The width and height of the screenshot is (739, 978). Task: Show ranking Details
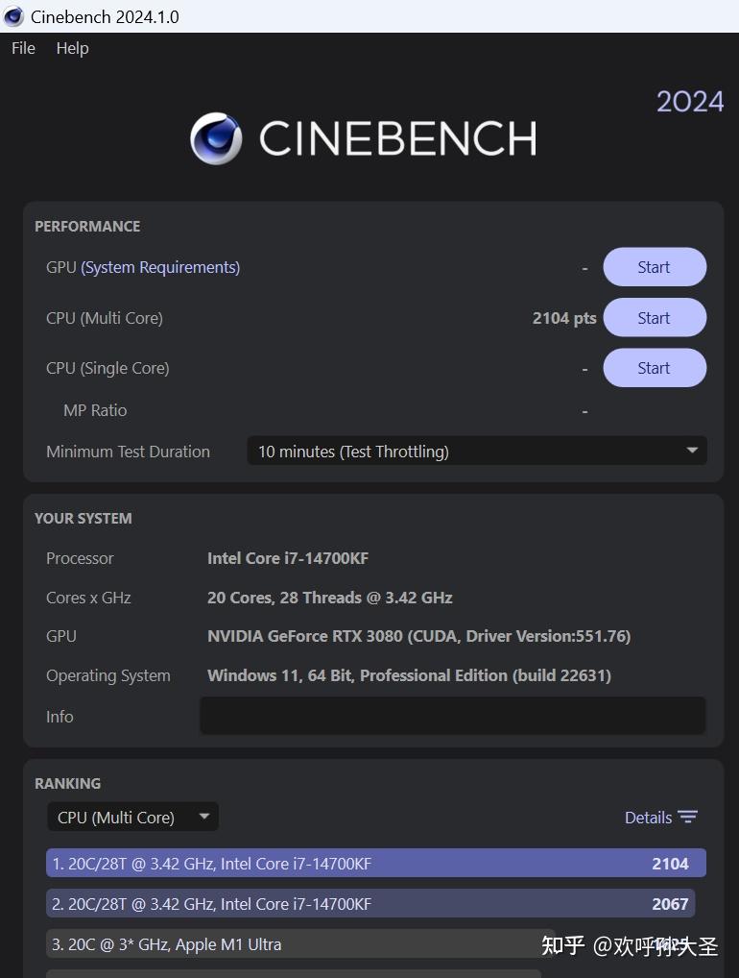pyautogui.click(x=648, y=818)
